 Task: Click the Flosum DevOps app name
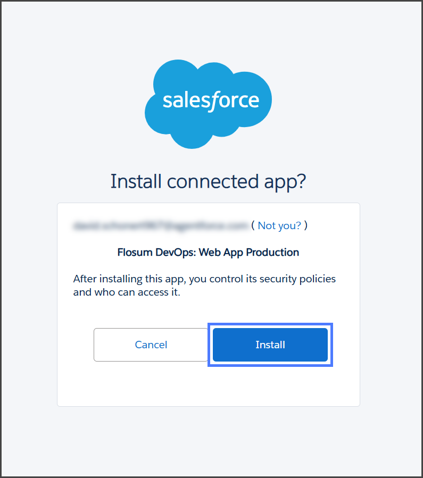tap(208, 252)
